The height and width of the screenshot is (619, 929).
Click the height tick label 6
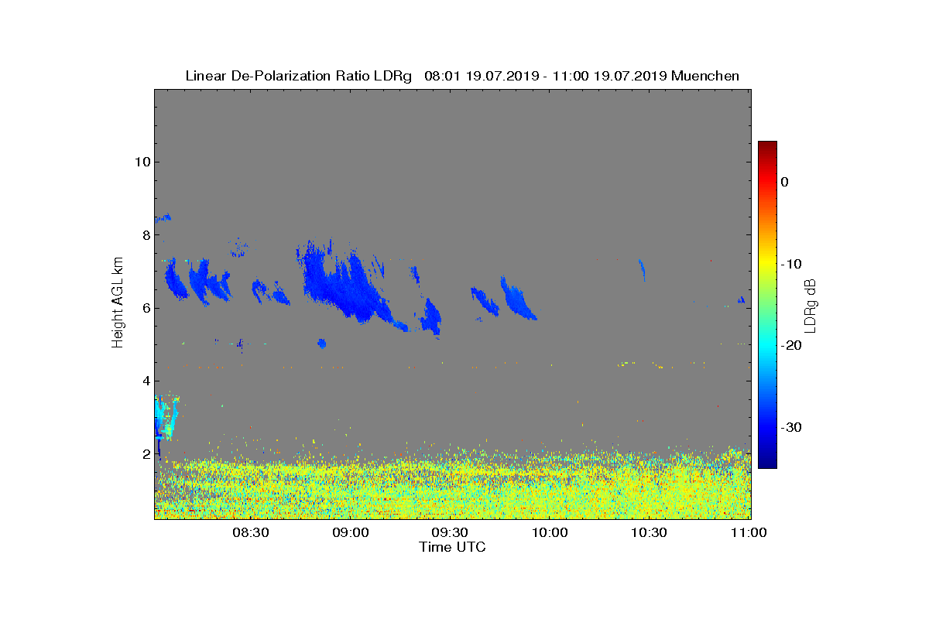coord(145,308)
